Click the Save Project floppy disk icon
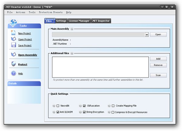182x131 pixels. pos(13,45)
